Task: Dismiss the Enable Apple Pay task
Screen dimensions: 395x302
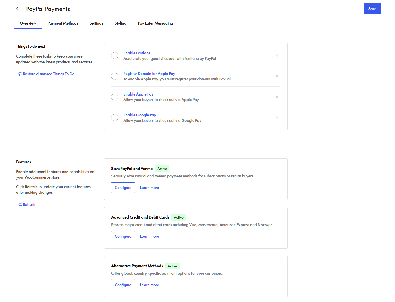Action: tap(277, 97)
